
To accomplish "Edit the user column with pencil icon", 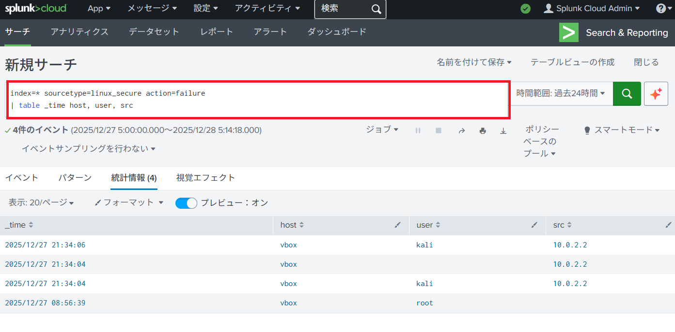I will [534, 225].
